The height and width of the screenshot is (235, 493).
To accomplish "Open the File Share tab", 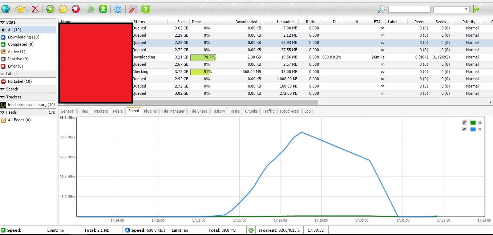I will click(198, 111).
